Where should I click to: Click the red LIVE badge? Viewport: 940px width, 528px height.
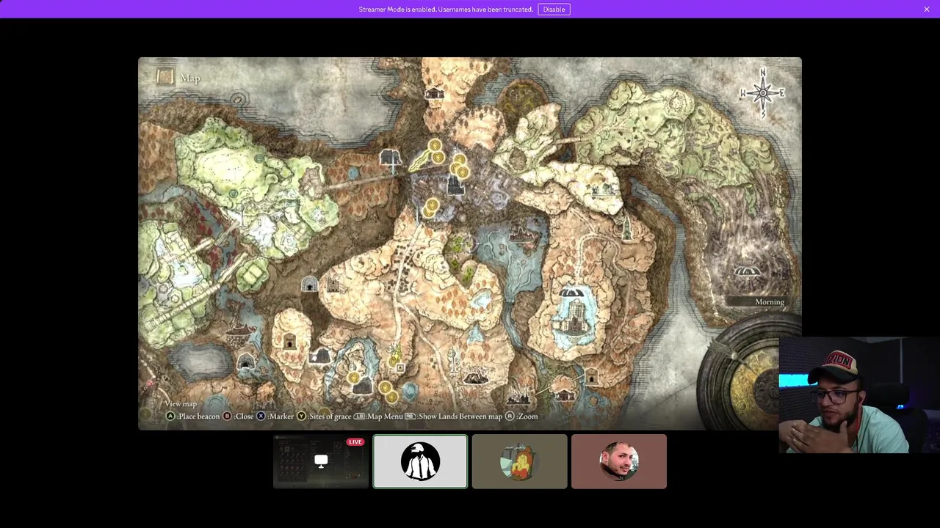point(355,442)
